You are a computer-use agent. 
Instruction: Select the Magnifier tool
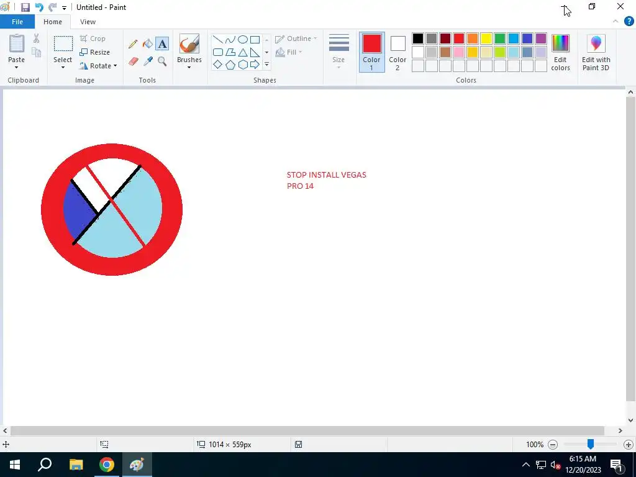162,61
